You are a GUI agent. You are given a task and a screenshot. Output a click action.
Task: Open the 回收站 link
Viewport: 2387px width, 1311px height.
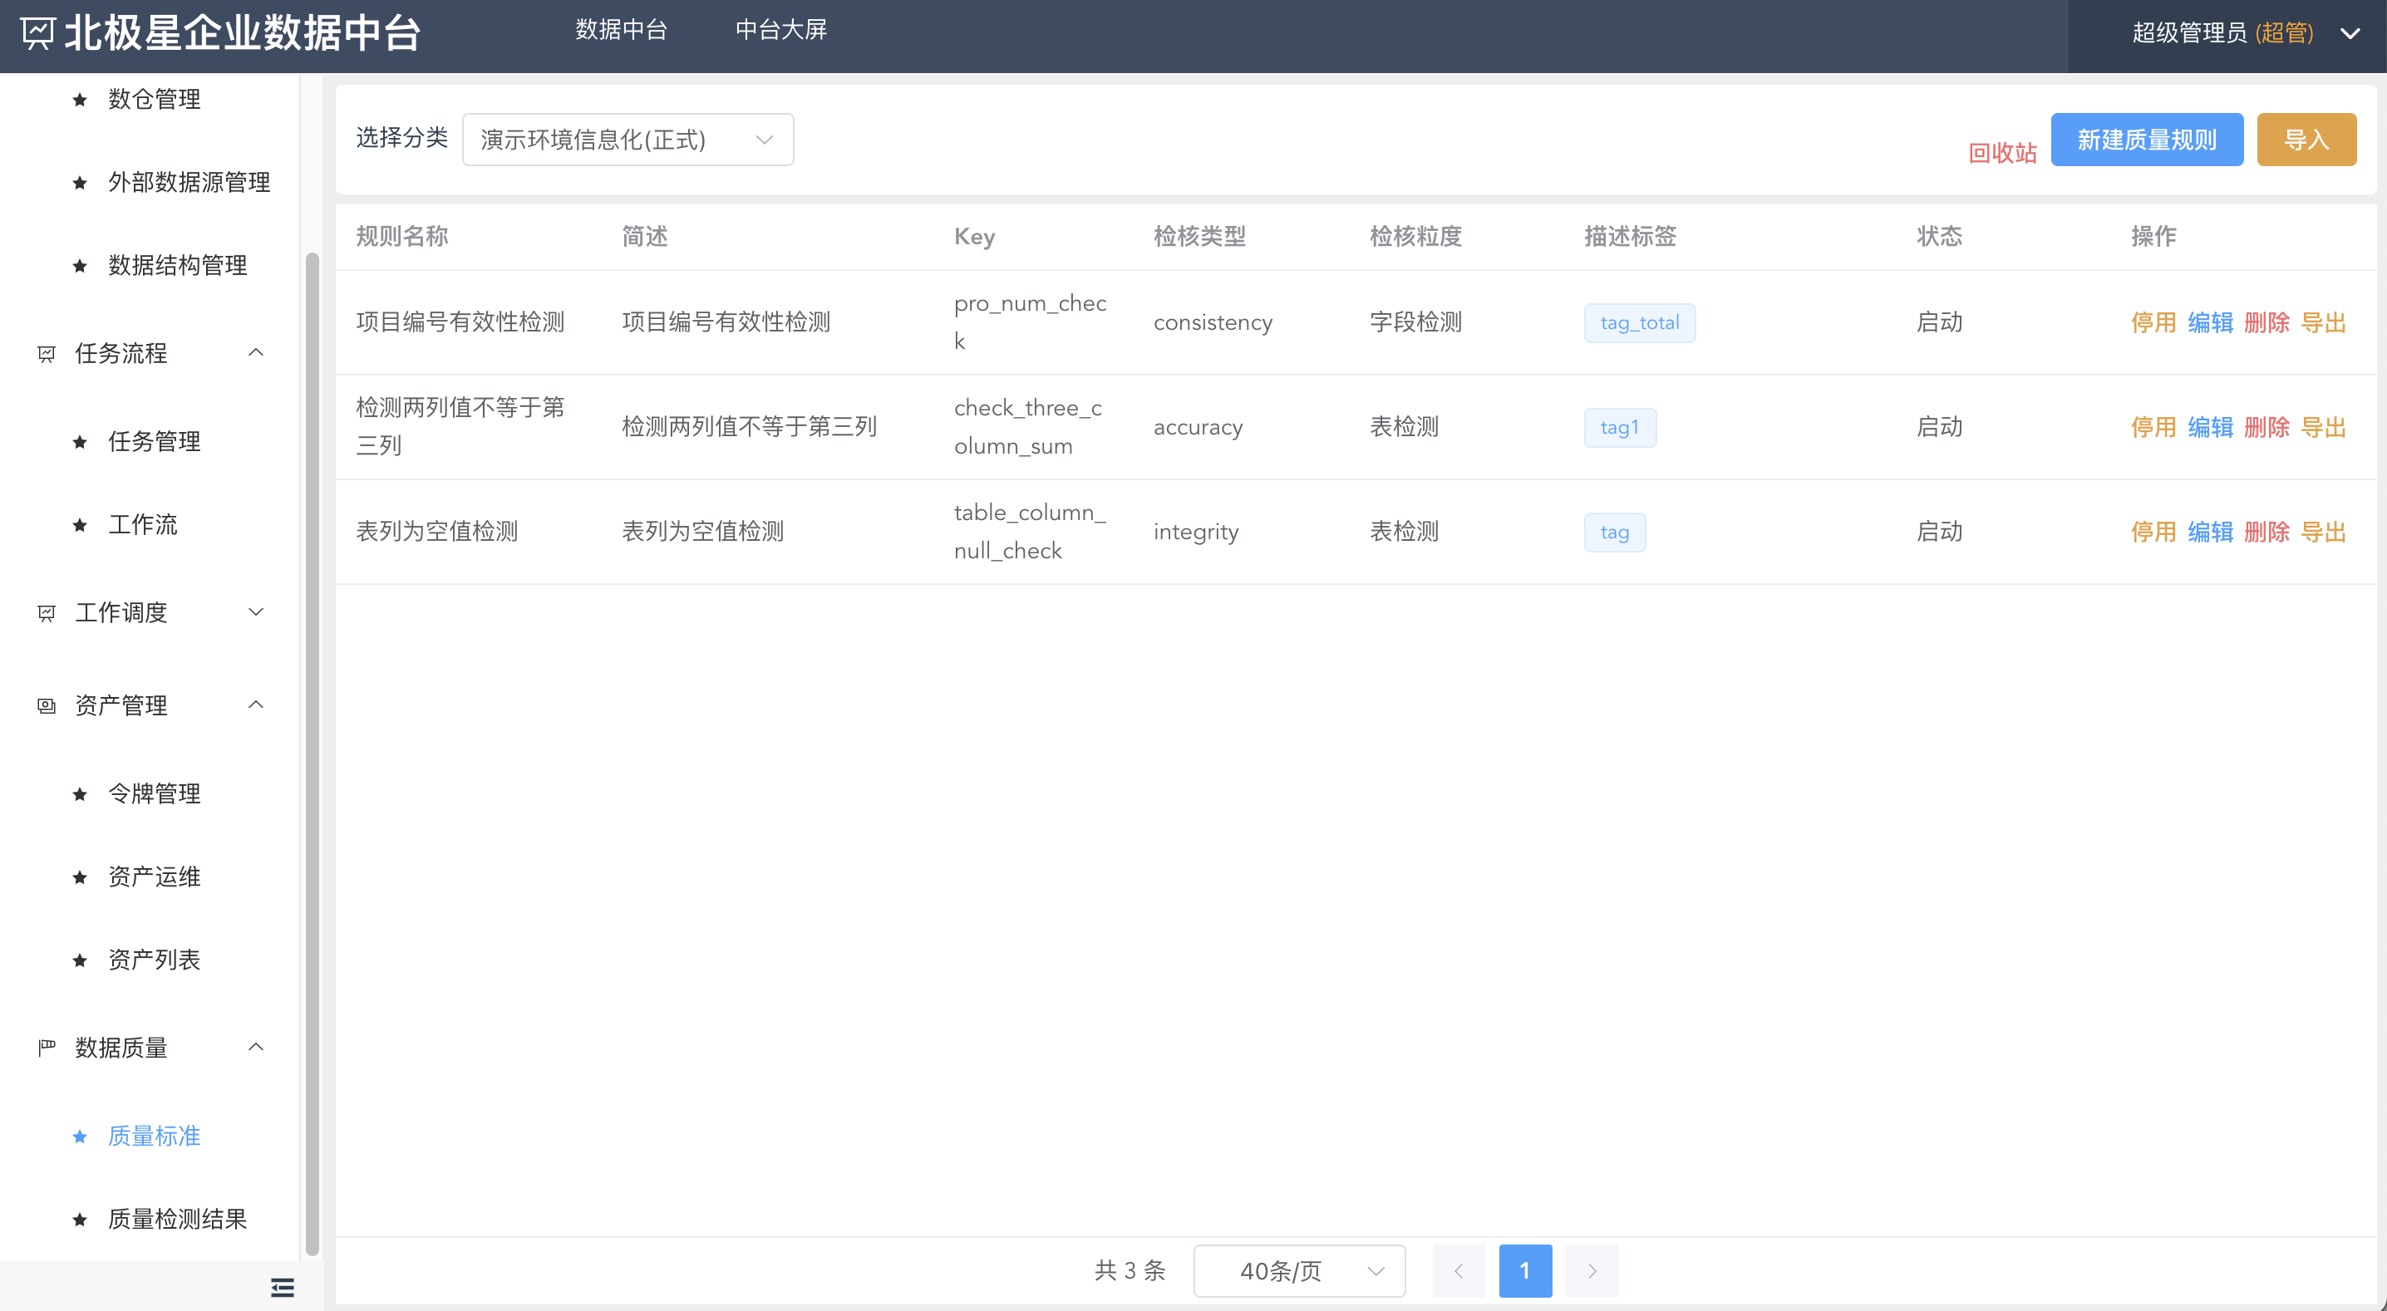[2002, 153]
